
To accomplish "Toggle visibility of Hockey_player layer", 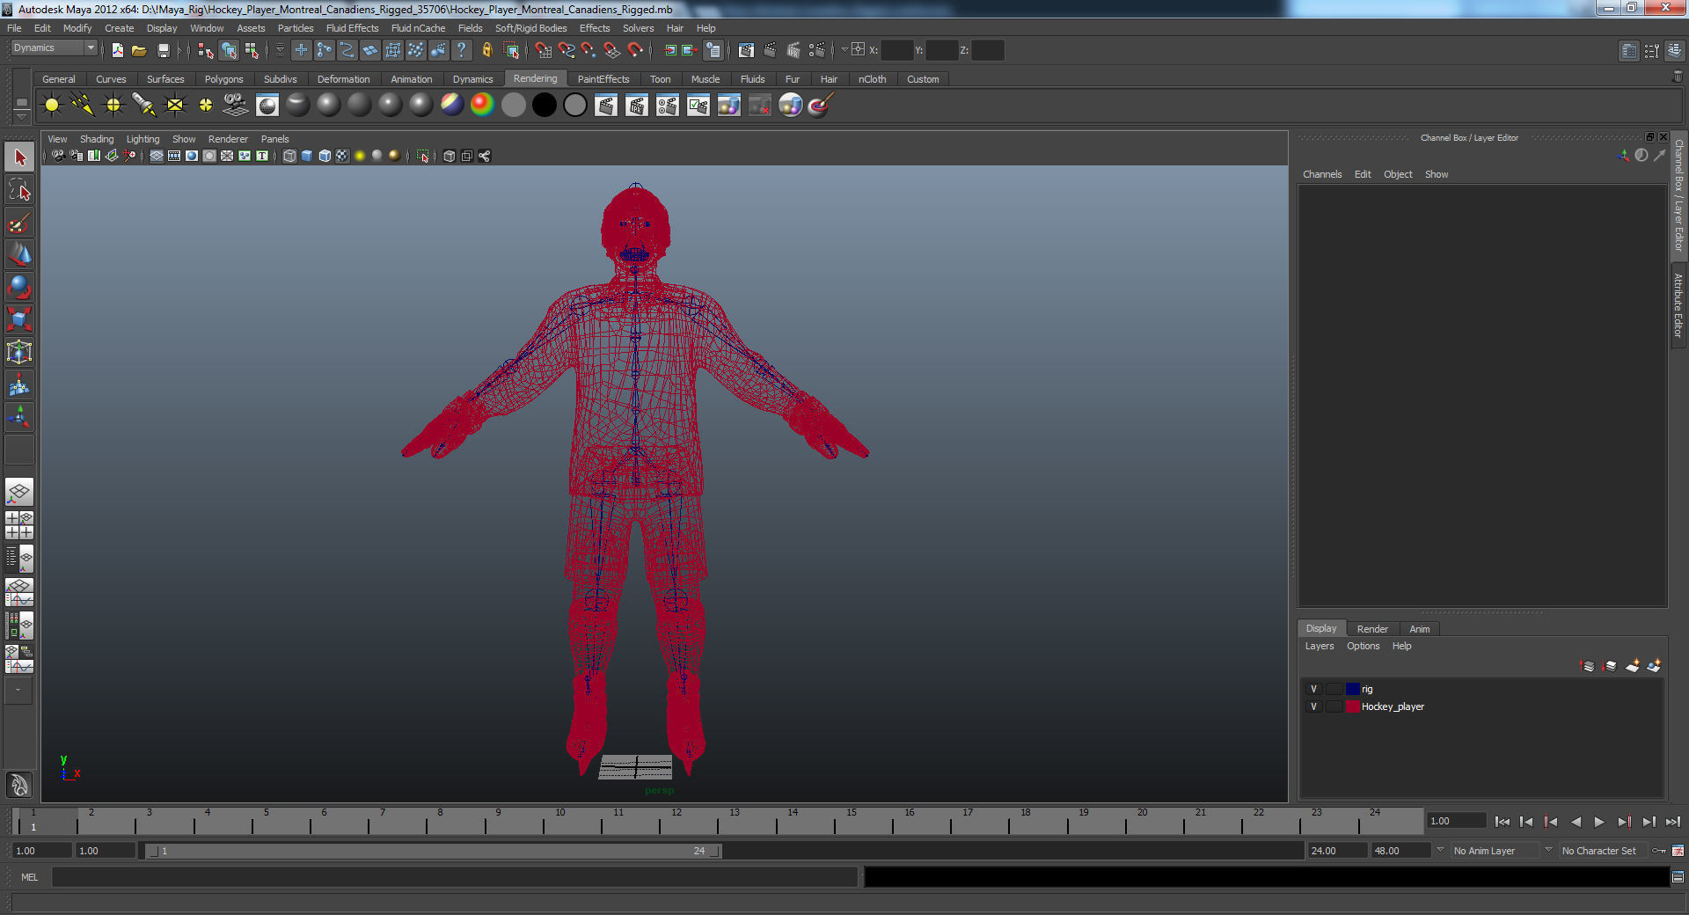I will click(x=1313, y=706).
